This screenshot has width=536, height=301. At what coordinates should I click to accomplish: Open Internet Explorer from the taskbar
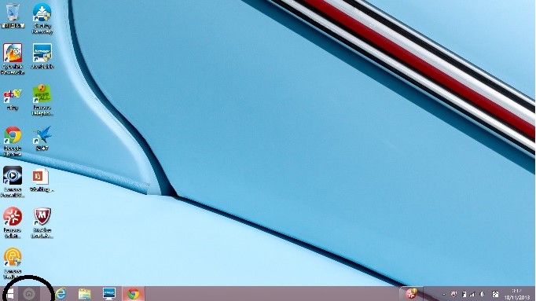[61, 294]
